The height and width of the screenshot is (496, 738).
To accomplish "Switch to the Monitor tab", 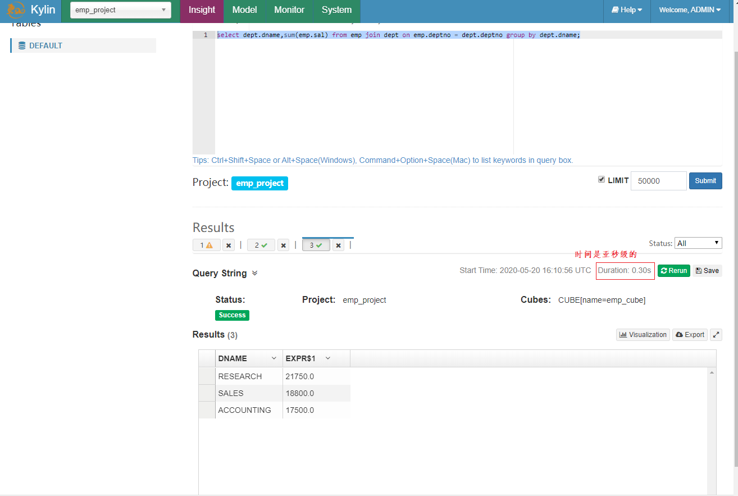I will pyautogui.click(x=289, y=10).
